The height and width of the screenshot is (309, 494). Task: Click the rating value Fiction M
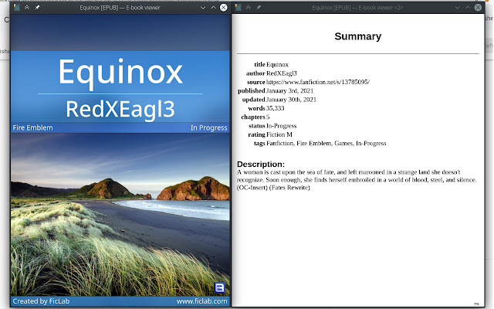click(279, 134)
